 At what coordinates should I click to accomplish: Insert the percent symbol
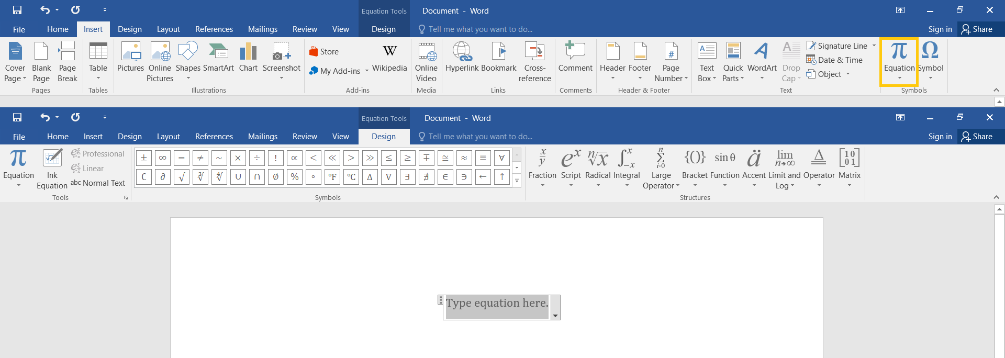pos(295,177)
